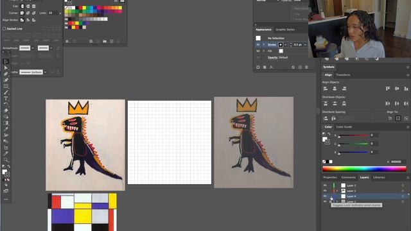Expand Layer 2 contents
The width and height of the screenshot is (411, 231).
337,191
